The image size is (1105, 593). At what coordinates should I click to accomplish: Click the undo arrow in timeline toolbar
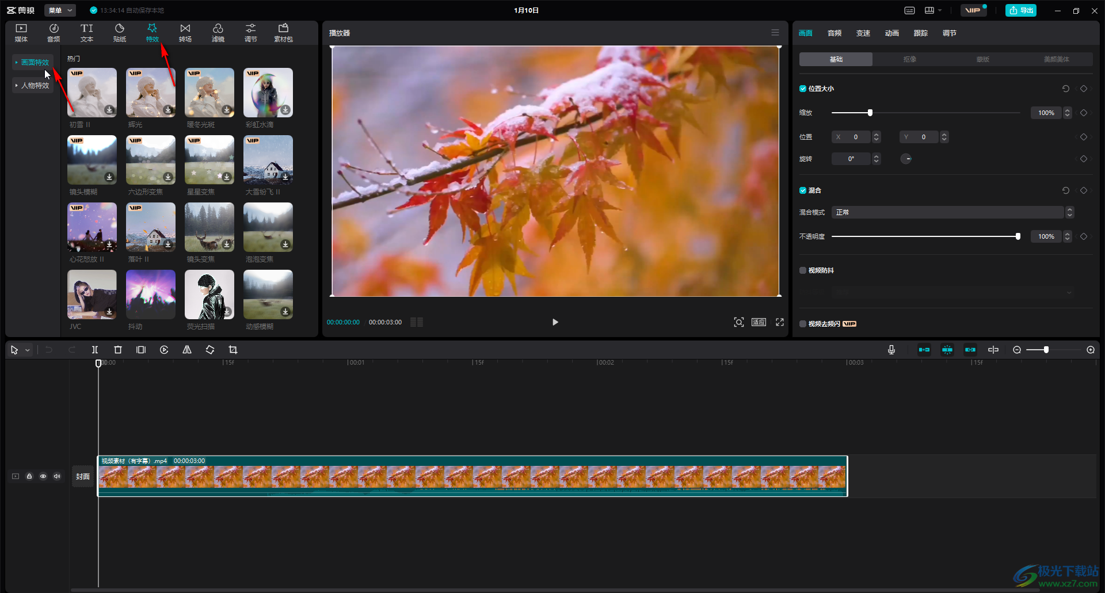[x=49, y=350]
